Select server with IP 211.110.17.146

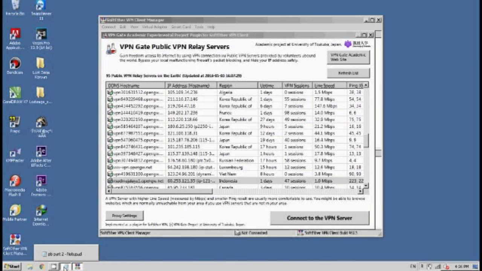click(235, 99)
